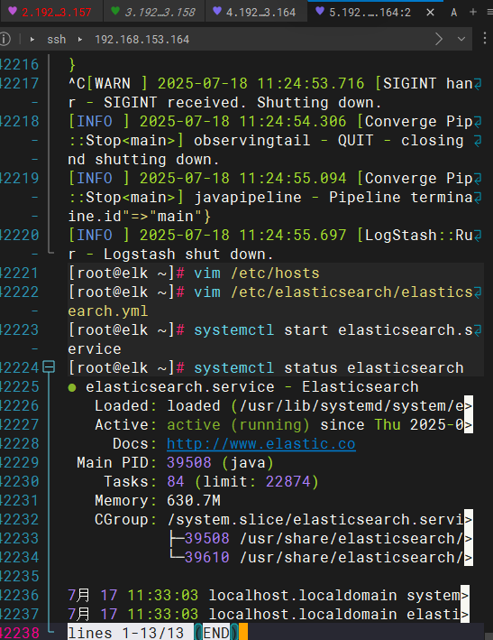This screenshot has width=493, height=640.
Task: Click the Tasks value 84
Action: pyautogui.click(x=176, y=482)
